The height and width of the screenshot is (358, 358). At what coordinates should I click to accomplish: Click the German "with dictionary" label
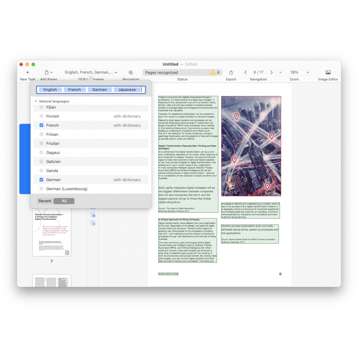(x=127, y=180)
